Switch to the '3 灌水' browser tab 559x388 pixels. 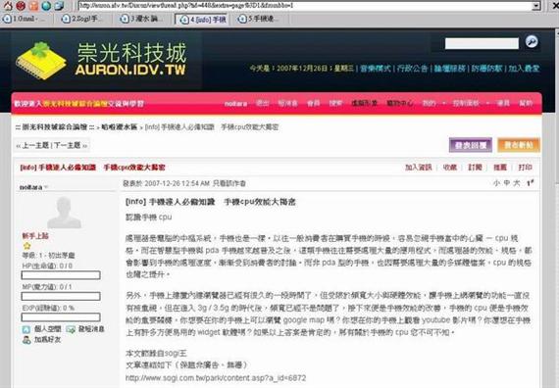pos(140,19)
